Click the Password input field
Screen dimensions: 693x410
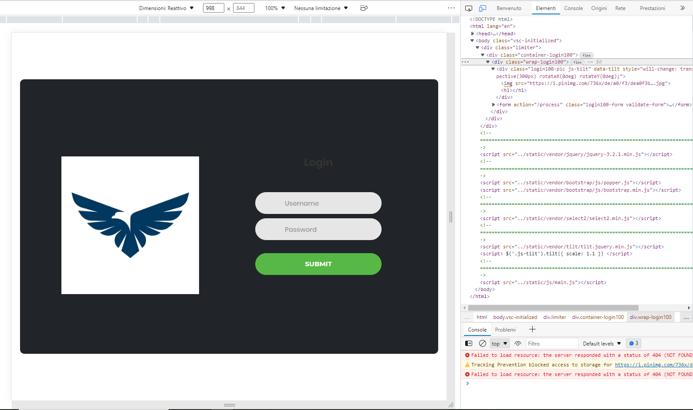[318, 229]
